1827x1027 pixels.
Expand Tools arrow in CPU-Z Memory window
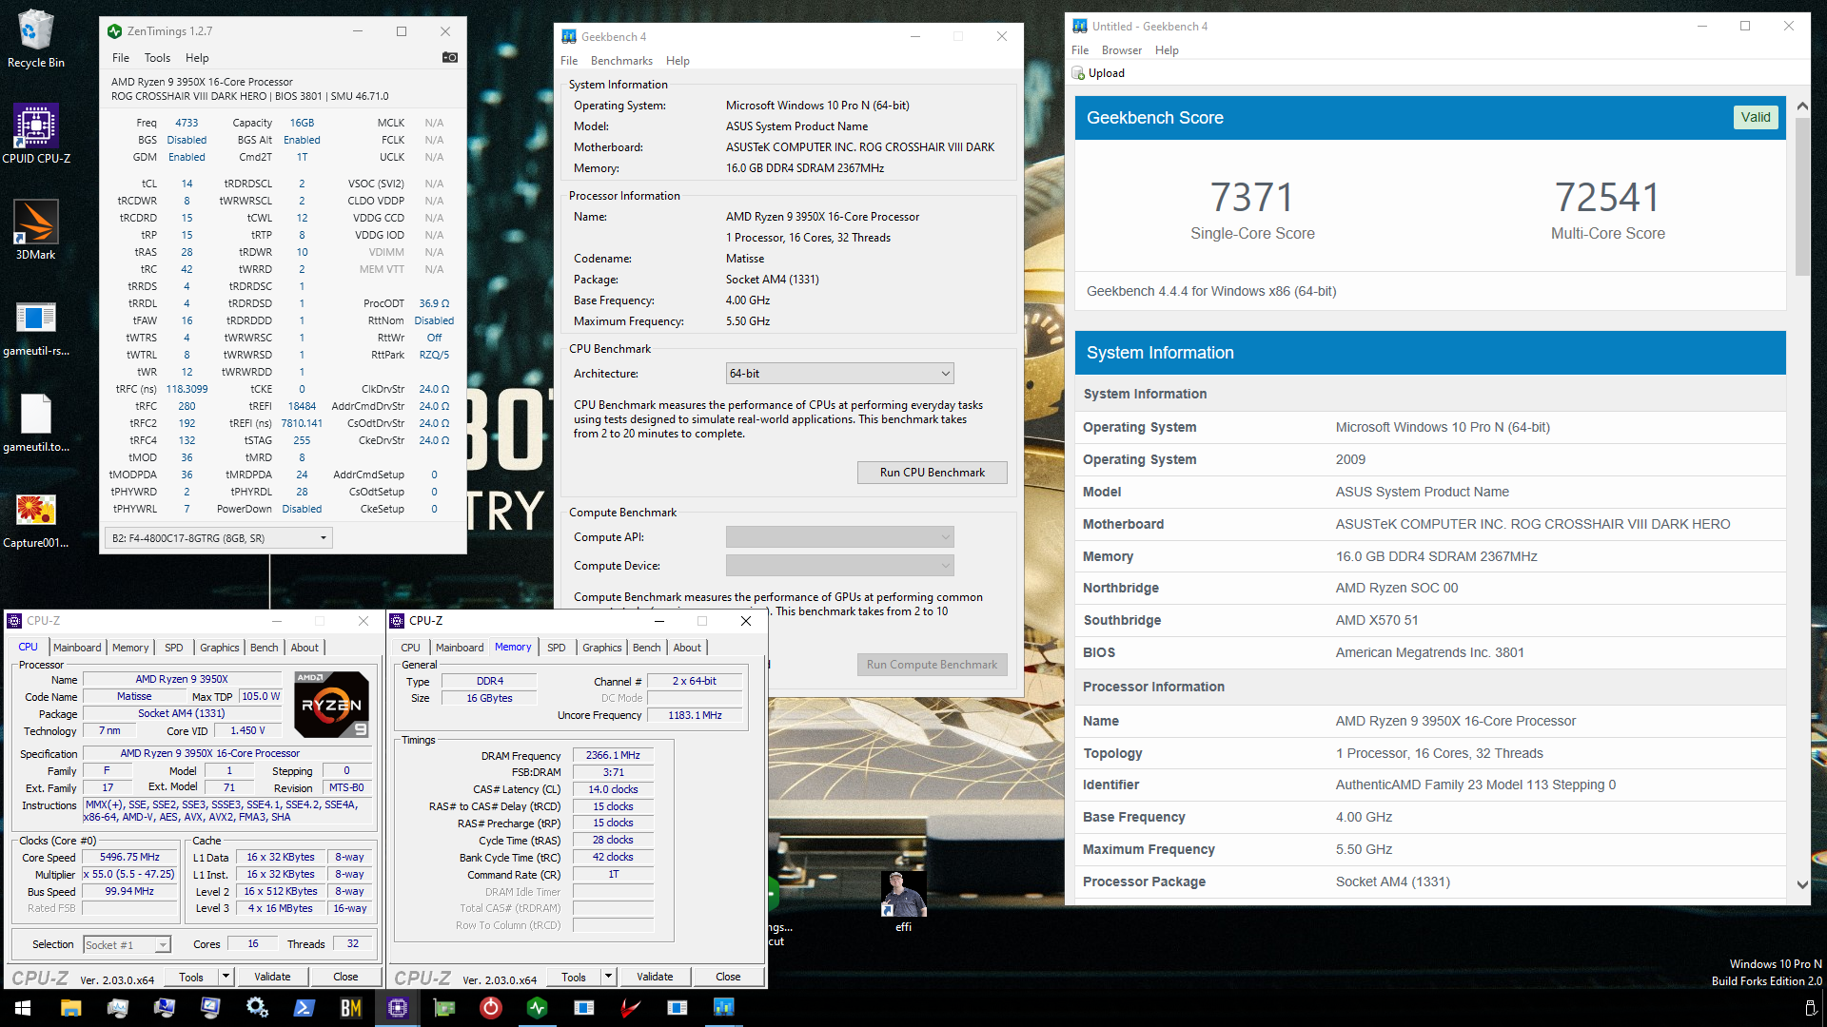(x=609, y=977)
